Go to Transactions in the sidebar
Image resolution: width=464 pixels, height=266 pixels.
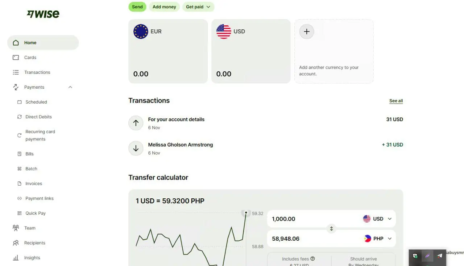[x=37, y=72]
